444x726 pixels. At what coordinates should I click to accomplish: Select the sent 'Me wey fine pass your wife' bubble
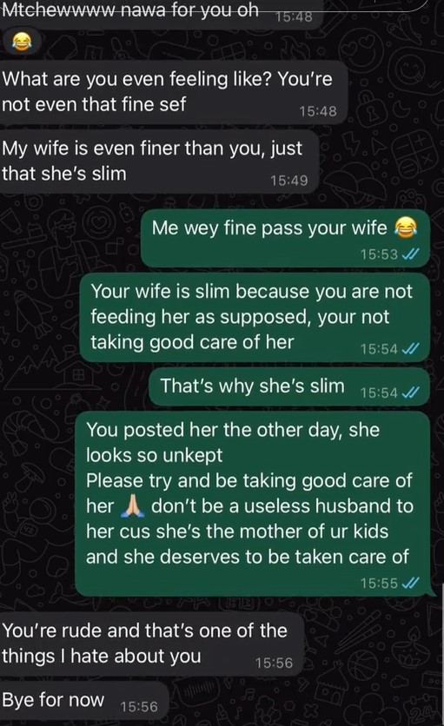click(x=285, y=239)
